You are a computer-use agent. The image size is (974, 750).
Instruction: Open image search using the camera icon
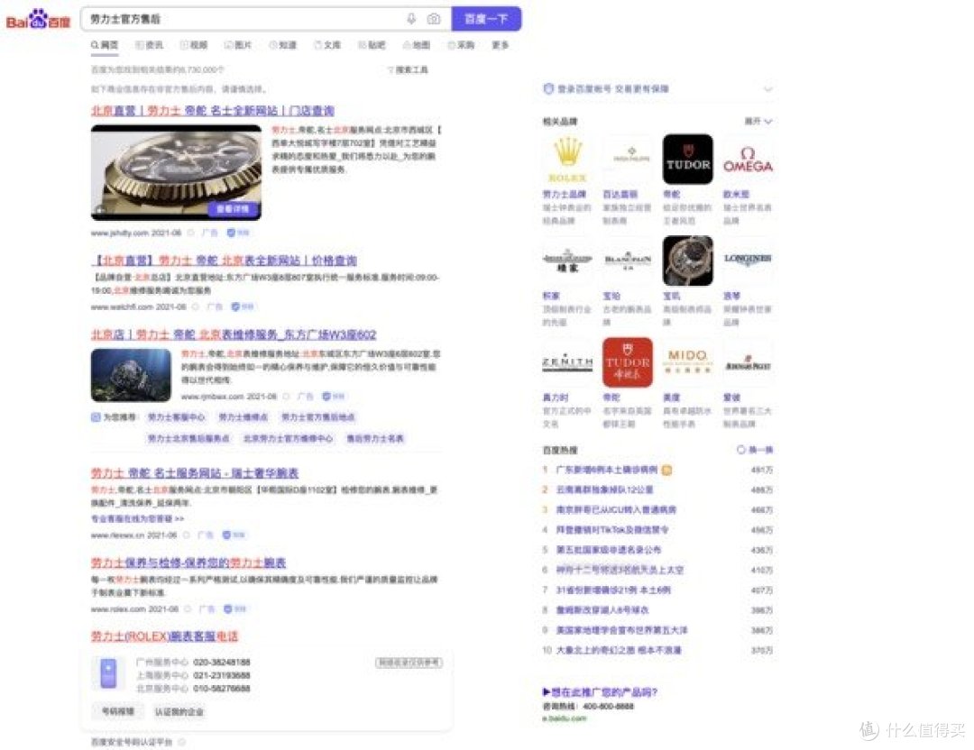tap(434, 19)
